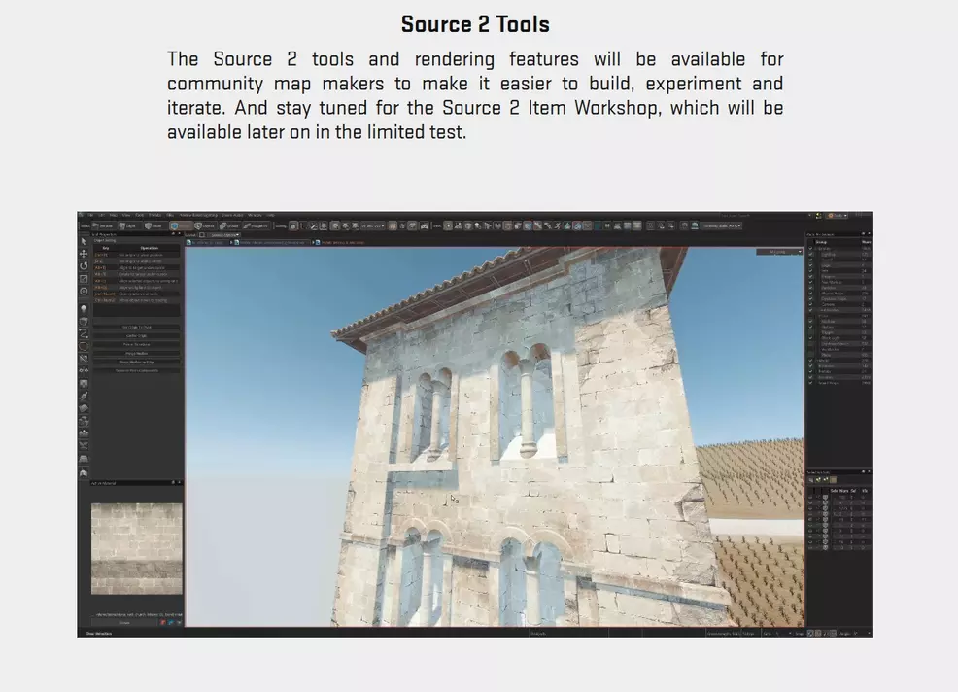Open the viewport render mode dropdown
Viewport: 958px width, 692px height.
click(x=779, y=252)
